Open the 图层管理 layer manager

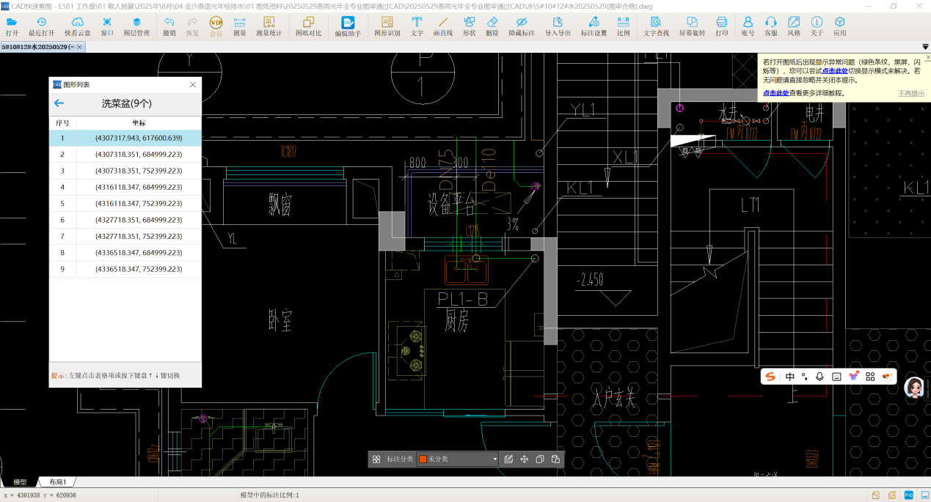(136, 26)
